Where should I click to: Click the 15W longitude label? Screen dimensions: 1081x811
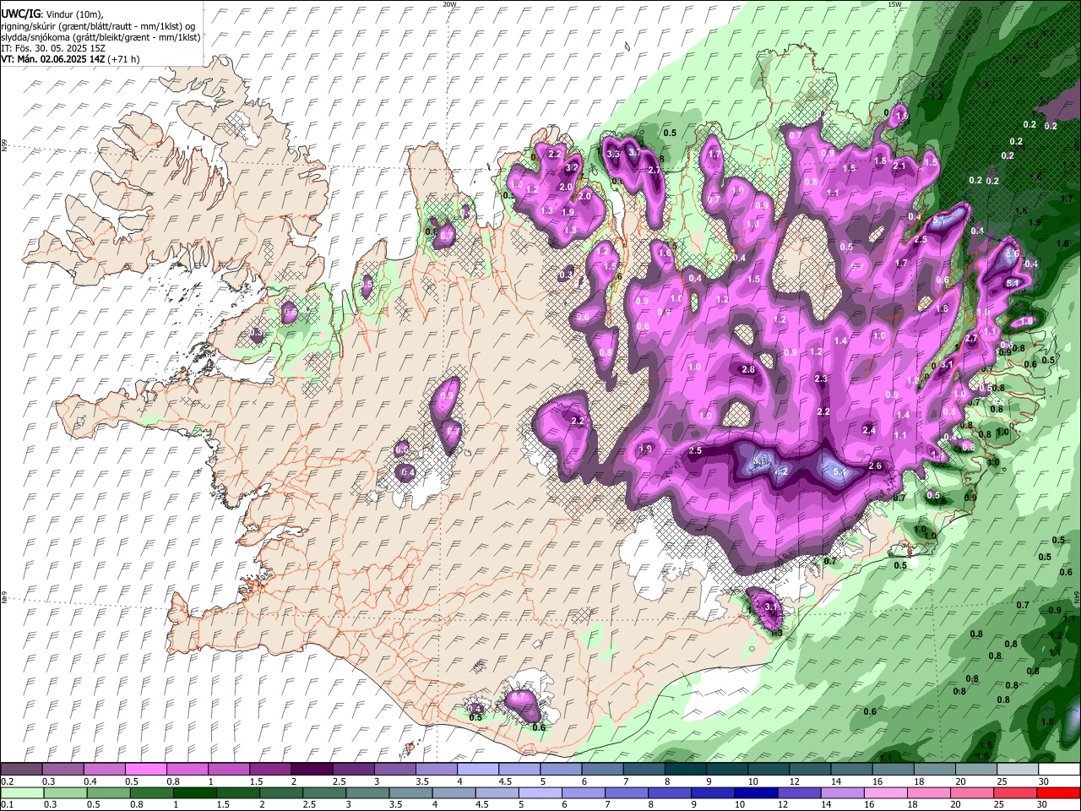(x=894, y=4)
